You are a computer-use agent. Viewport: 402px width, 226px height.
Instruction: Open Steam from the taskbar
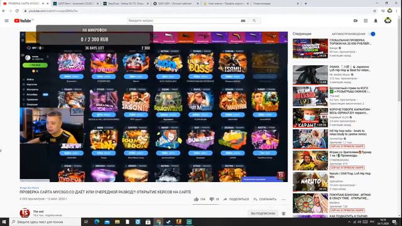pyautogui.click(x=168, y=222)
